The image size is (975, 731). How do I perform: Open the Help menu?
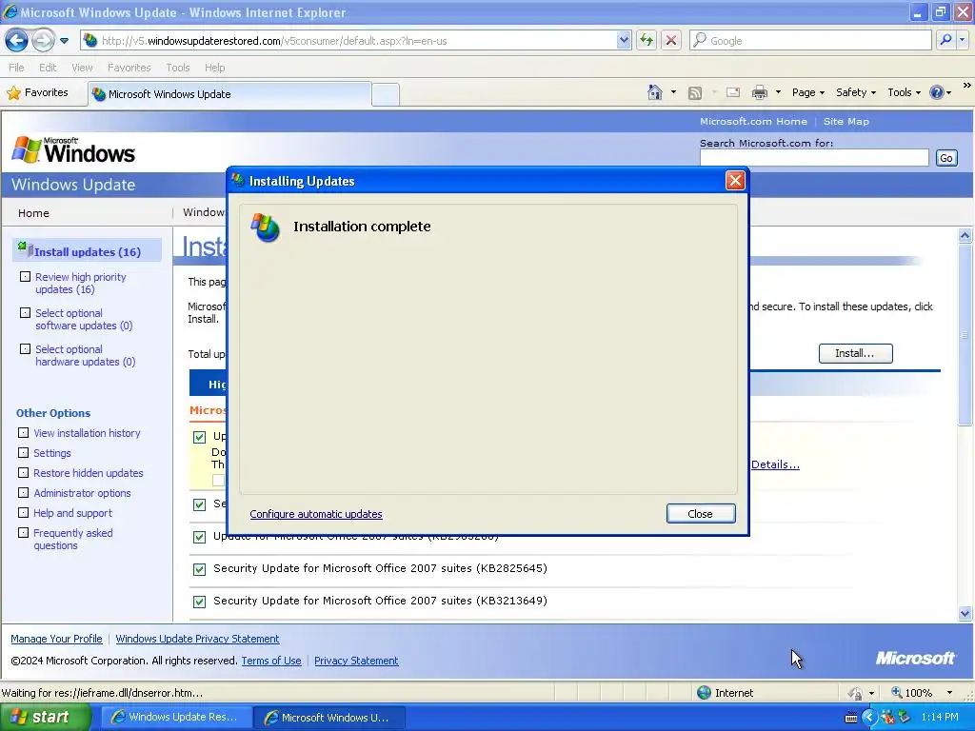pos(214,68)
